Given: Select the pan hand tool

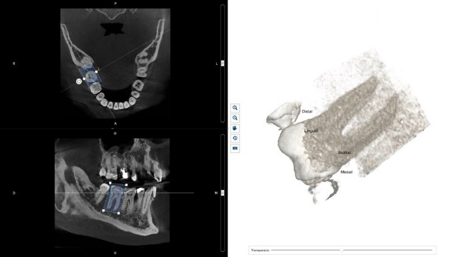Looking at the screenshot, I should click(x=235, y=128).
